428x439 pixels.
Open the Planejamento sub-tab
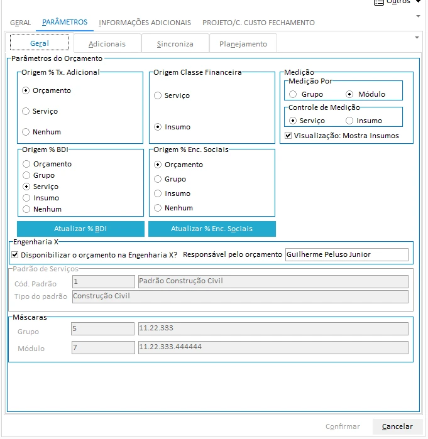click(243, 44)
